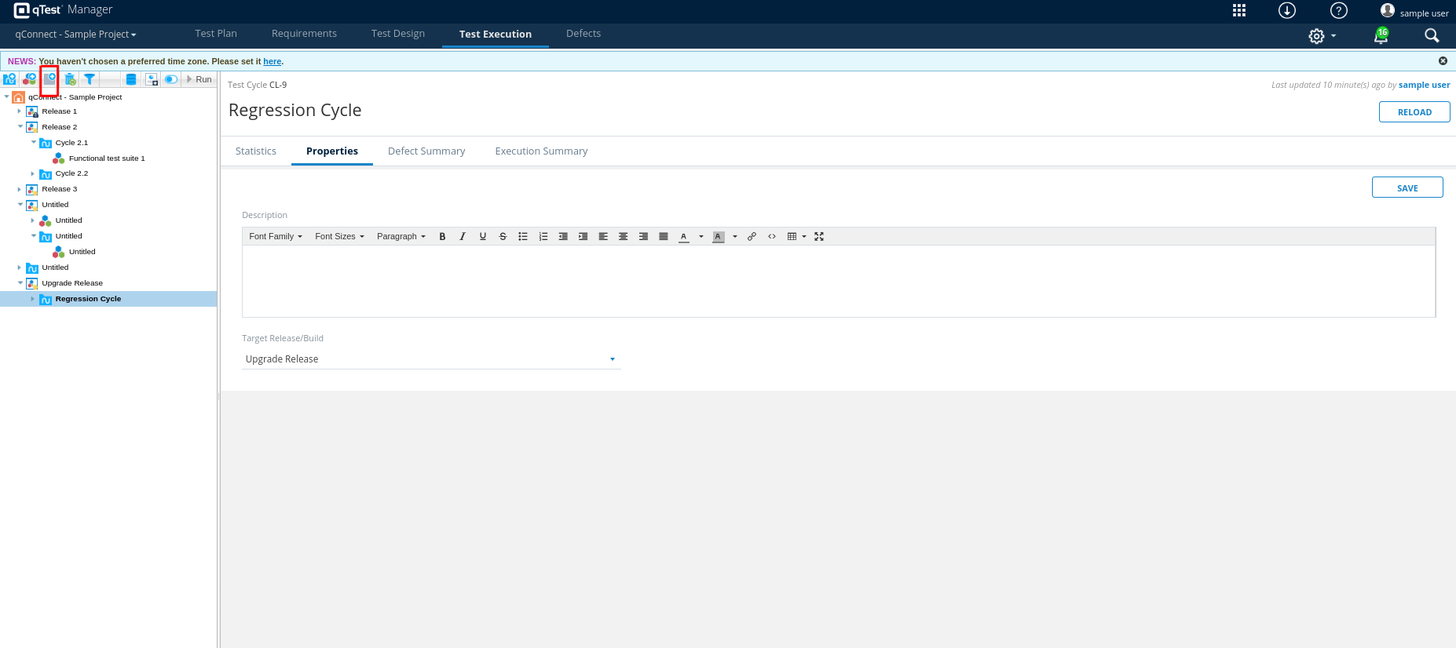Viewport: 1456px width, 648px height.
Task: Open the Test Design menu tab
Action: [x=397, y=34]
